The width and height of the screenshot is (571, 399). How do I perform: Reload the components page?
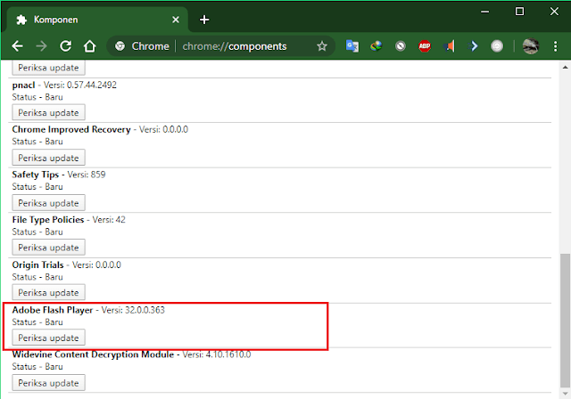tap(65, 46)
